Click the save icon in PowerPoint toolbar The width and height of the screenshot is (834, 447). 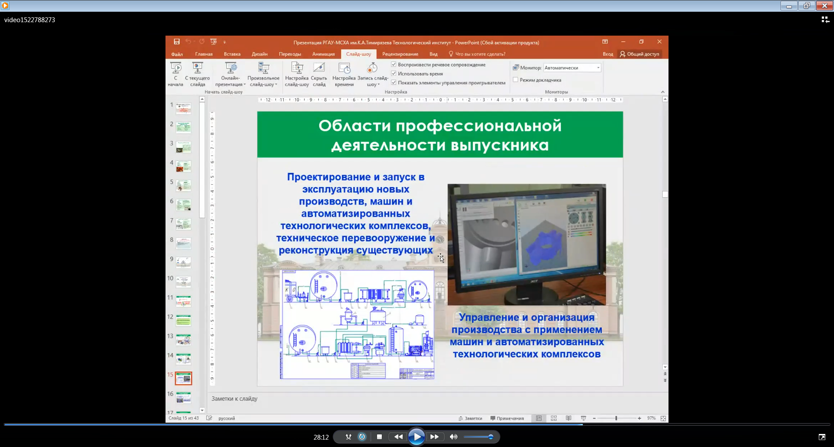[x=177, y=42]
